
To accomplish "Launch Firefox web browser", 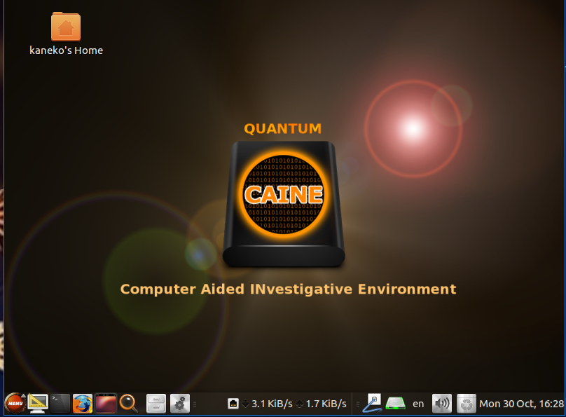I will click(82, 404).
